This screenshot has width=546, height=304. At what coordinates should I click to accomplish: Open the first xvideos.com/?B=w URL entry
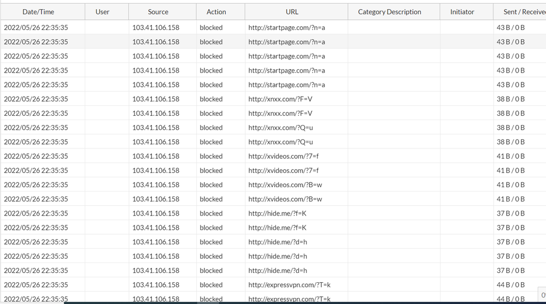(285, 184)
